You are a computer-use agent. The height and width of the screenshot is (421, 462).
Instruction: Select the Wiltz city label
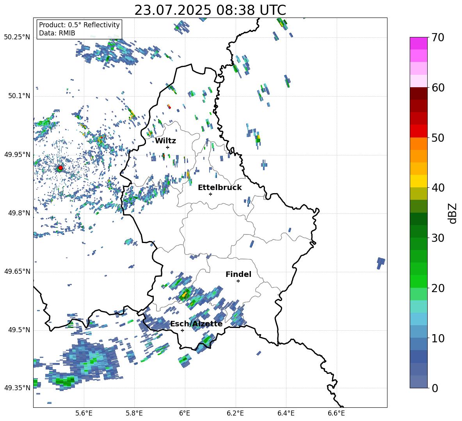click(x=165, y=141)
